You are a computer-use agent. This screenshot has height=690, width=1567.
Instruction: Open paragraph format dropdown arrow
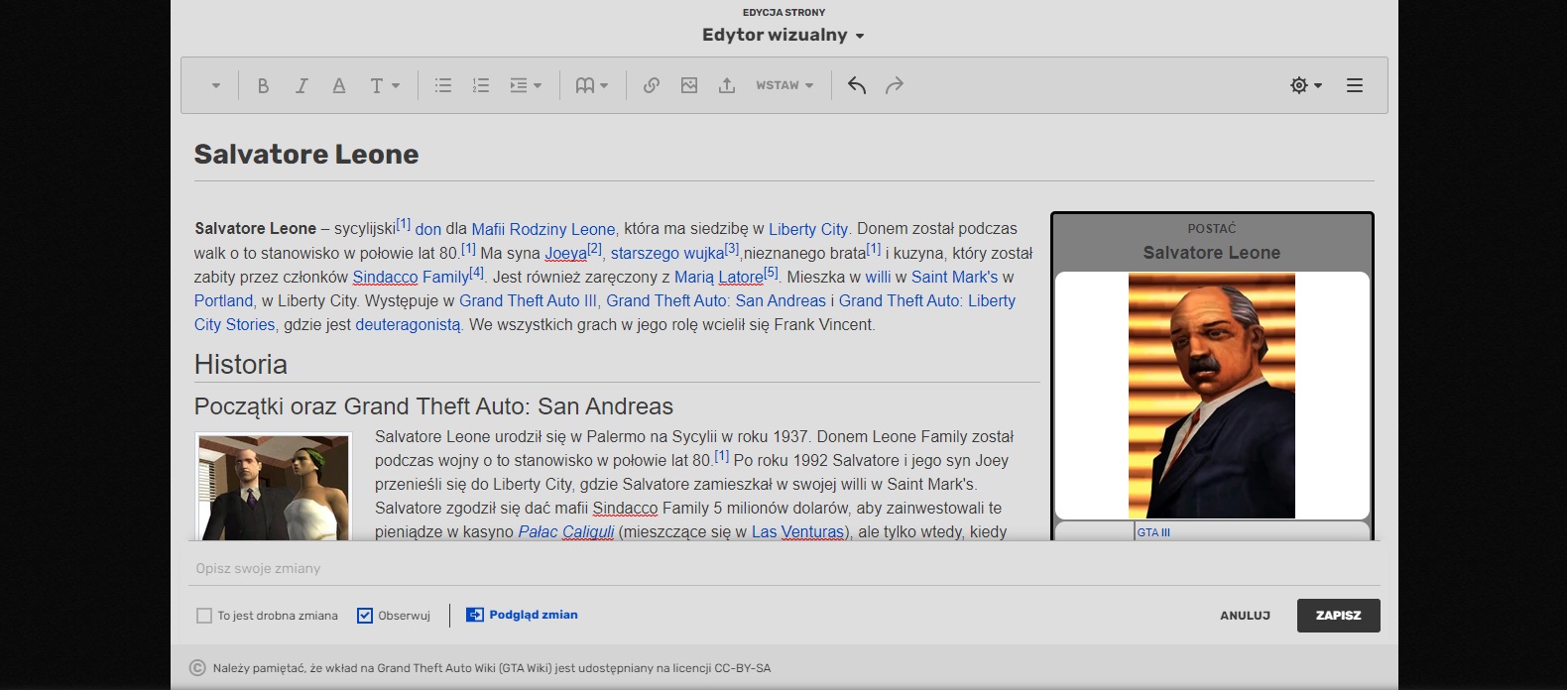(x=215, y=85)
